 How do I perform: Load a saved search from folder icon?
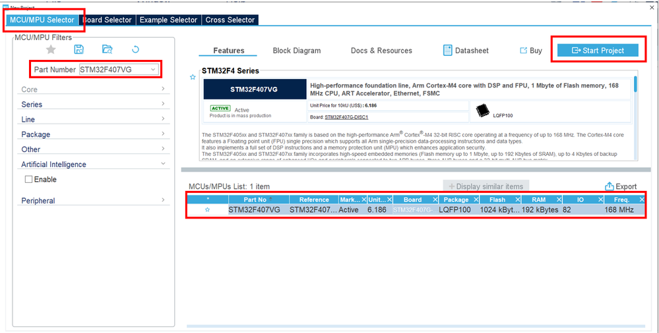click(x=107, y=49)
